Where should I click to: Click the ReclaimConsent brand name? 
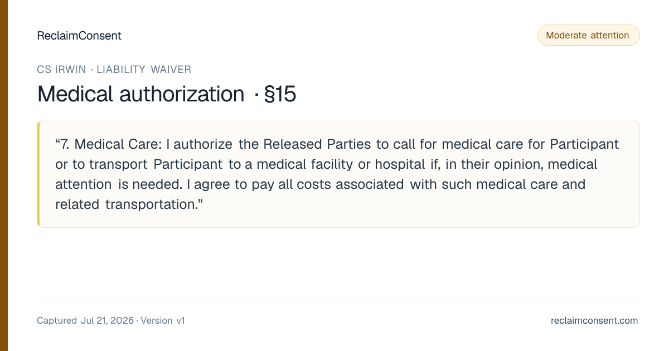(79, 36)
